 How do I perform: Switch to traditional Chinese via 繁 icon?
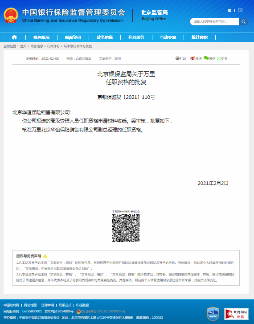click(x=229, y=10)
